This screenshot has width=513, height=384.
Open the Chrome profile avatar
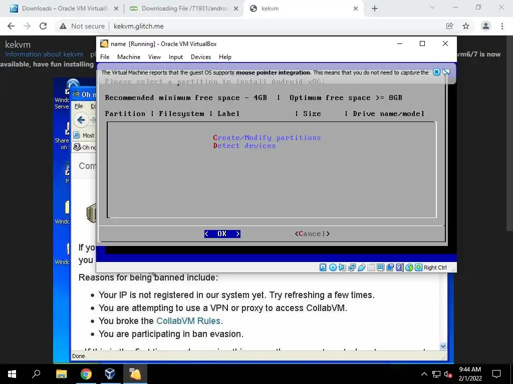pos(486,26)
